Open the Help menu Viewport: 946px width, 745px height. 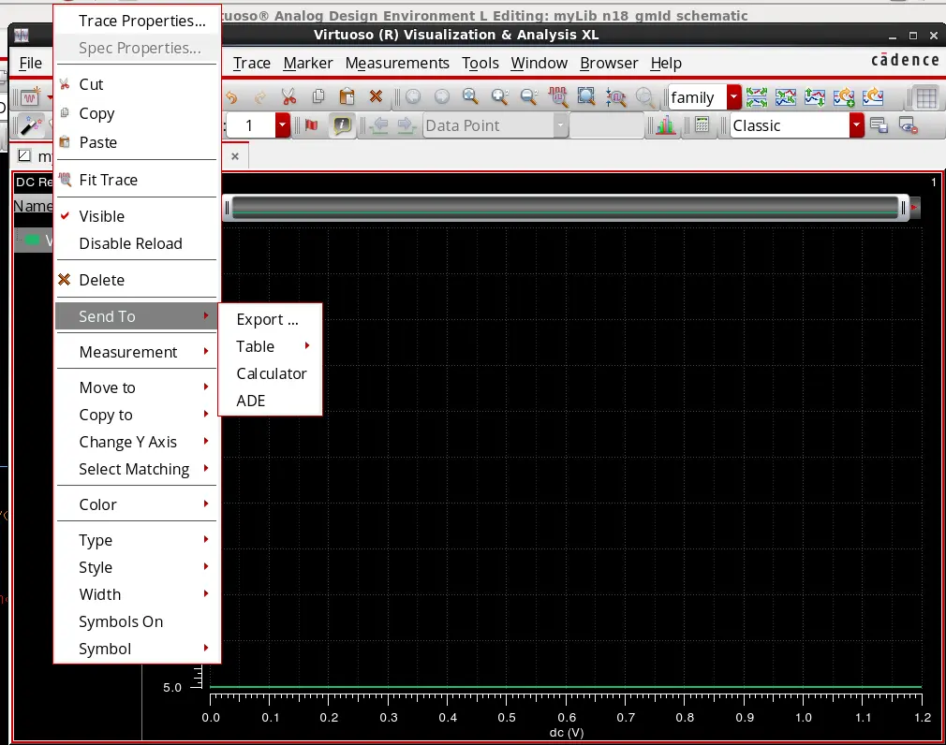666,64
